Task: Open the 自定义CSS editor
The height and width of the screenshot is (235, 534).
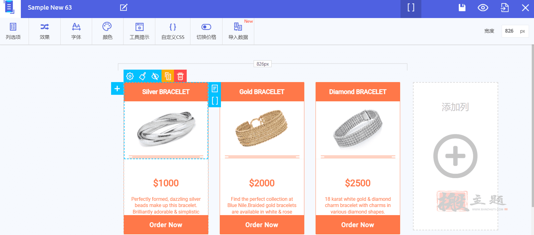Action: [x=173, y=31]
